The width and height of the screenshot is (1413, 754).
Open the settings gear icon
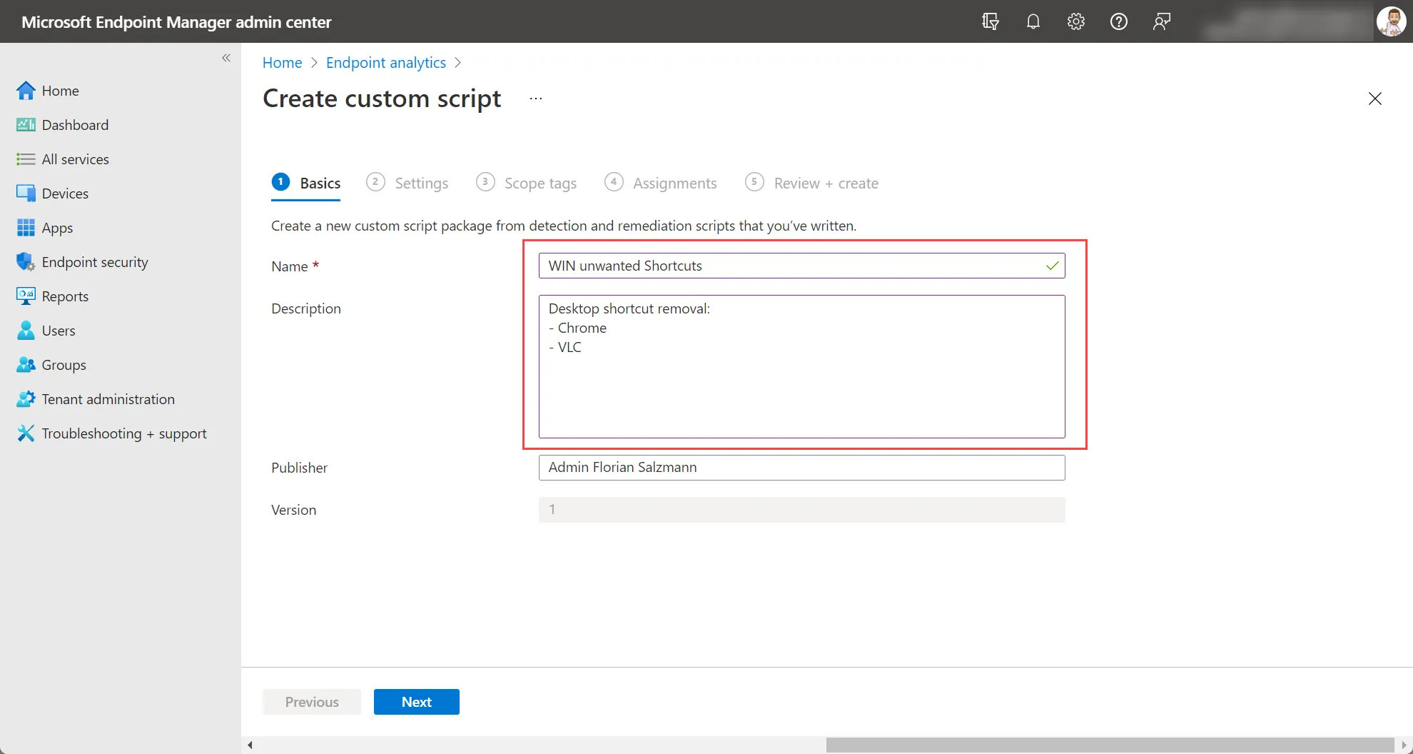tap(1075, 21)
